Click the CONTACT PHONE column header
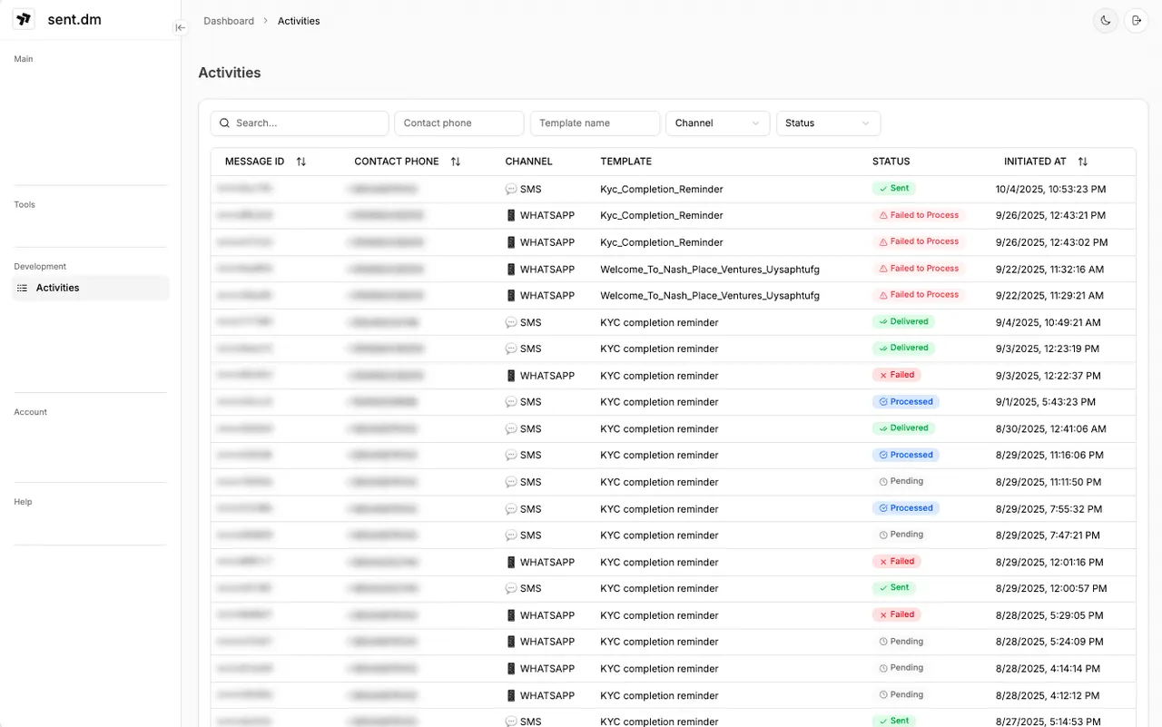The image size is (1162, 727). pyautogui.click(x=396, y=162)
